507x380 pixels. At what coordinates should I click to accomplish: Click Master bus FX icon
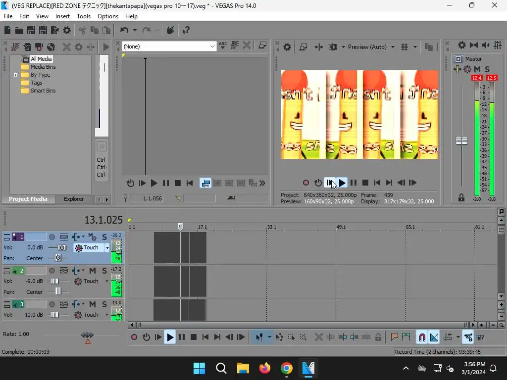(x=457, y=69)
